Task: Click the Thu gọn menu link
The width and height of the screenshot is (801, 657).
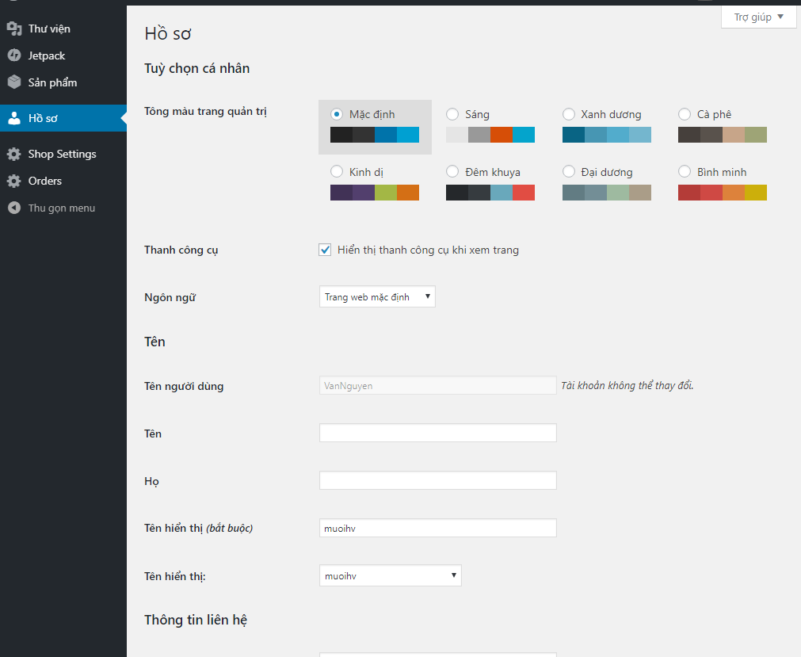Action: [61, 208]
